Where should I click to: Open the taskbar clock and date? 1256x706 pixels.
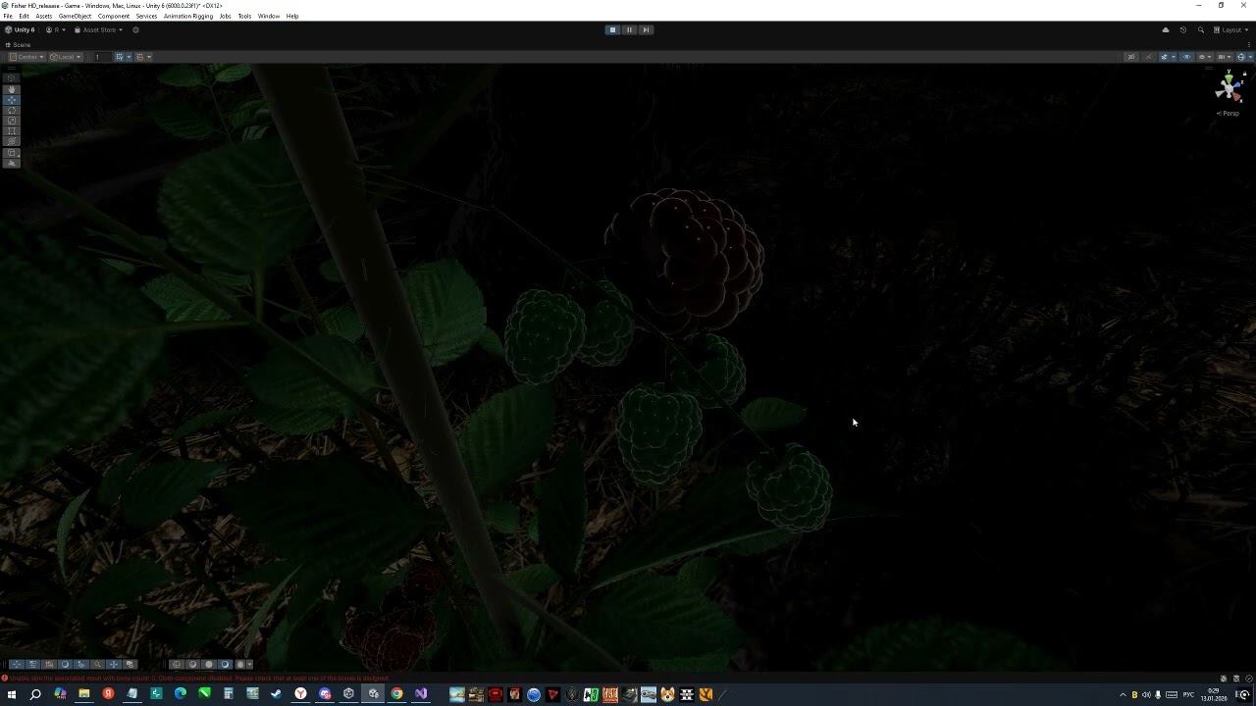point(1213,694)
